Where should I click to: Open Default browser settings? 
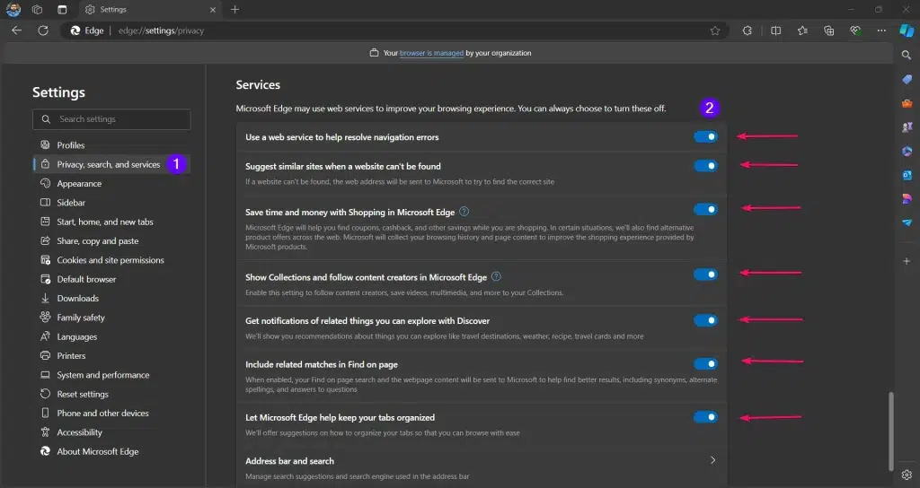click(111, 279)
